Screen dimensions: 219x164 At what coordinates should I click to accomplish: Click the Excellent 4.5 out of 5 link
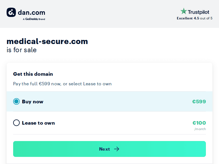pyautogui.click(x=194, y=18)
